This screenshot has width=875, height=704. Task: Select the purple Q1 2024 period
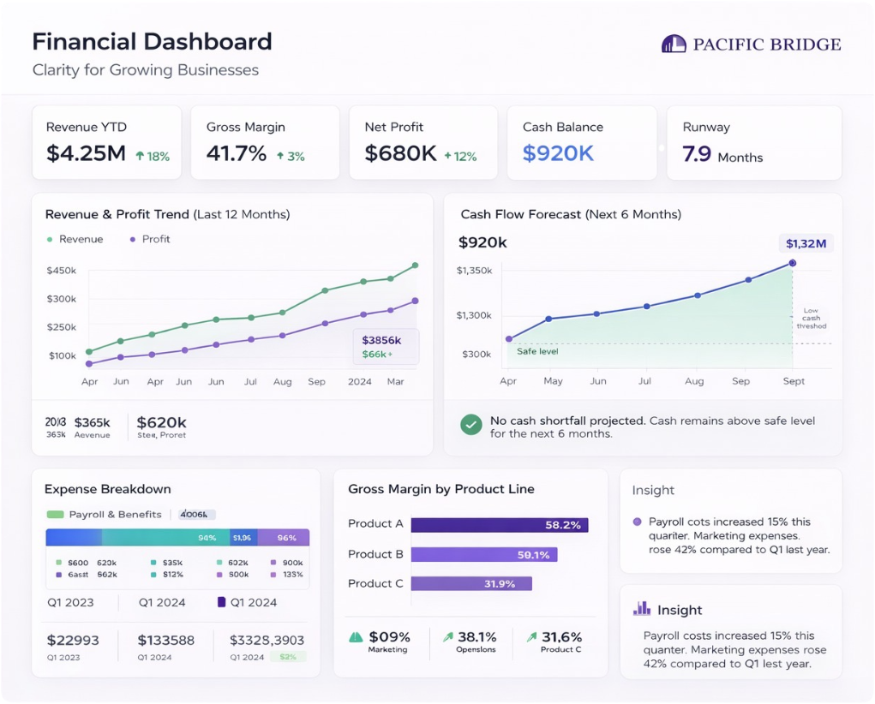[x=247, y=602]
